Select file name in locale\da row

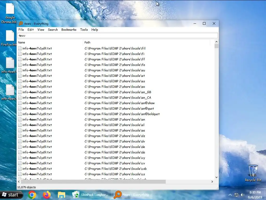click(x=37, y=152)
